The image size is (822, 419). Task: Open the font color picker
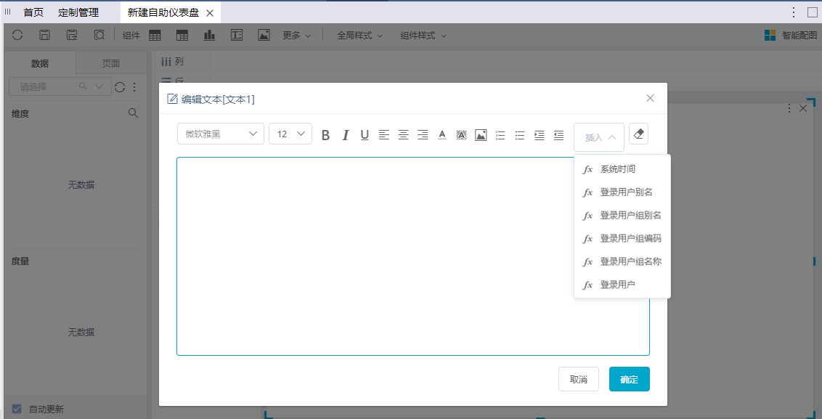442,135
